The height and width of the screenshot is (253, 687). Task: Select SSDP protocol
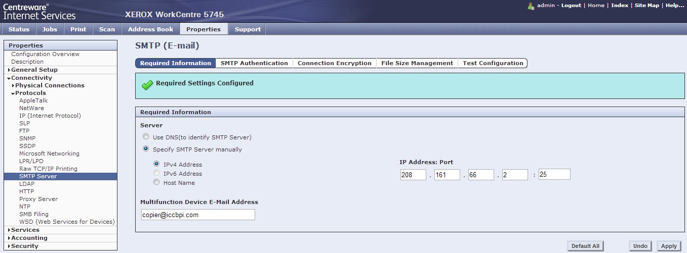pos(27,146)
